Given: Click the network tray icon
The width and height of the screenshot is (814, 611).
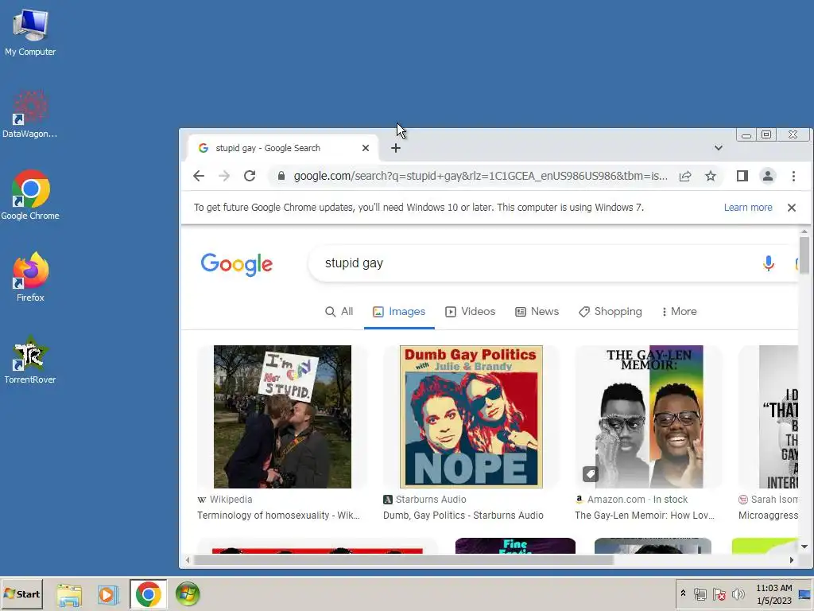Looking at the screenshot, I should click(700, 593).
